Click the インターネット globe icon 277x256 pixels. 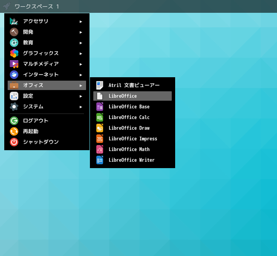pyautogui.click(x=14, y=75)
